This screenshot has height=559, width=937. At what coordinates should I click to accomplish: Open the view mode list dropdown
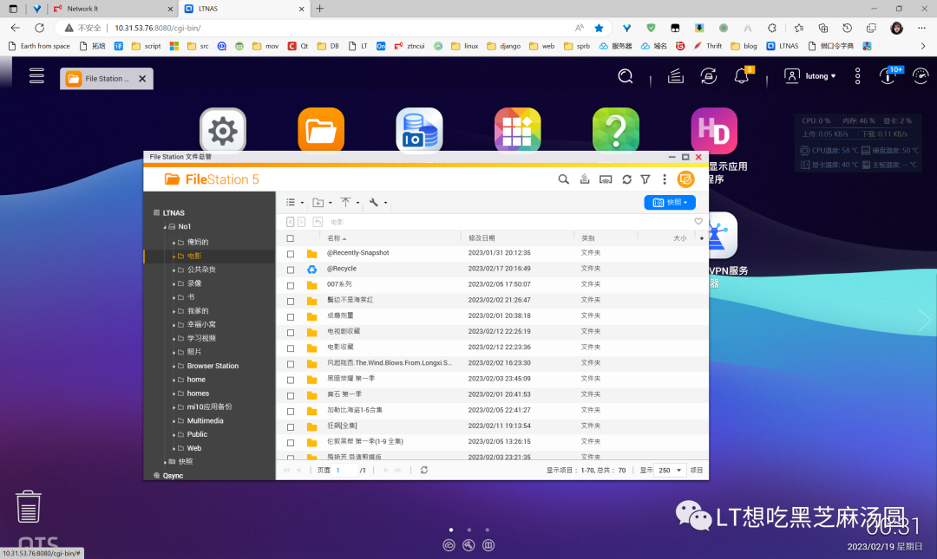(295, 203)
